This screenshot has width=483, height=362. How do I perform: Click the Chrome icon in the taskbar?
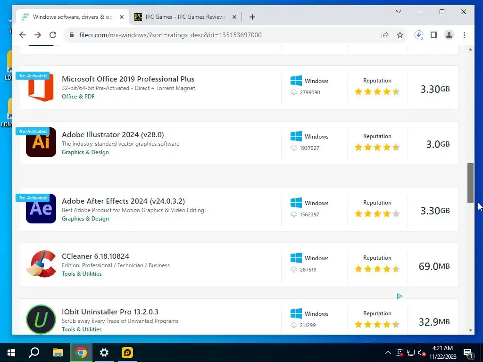coord(81,353)
